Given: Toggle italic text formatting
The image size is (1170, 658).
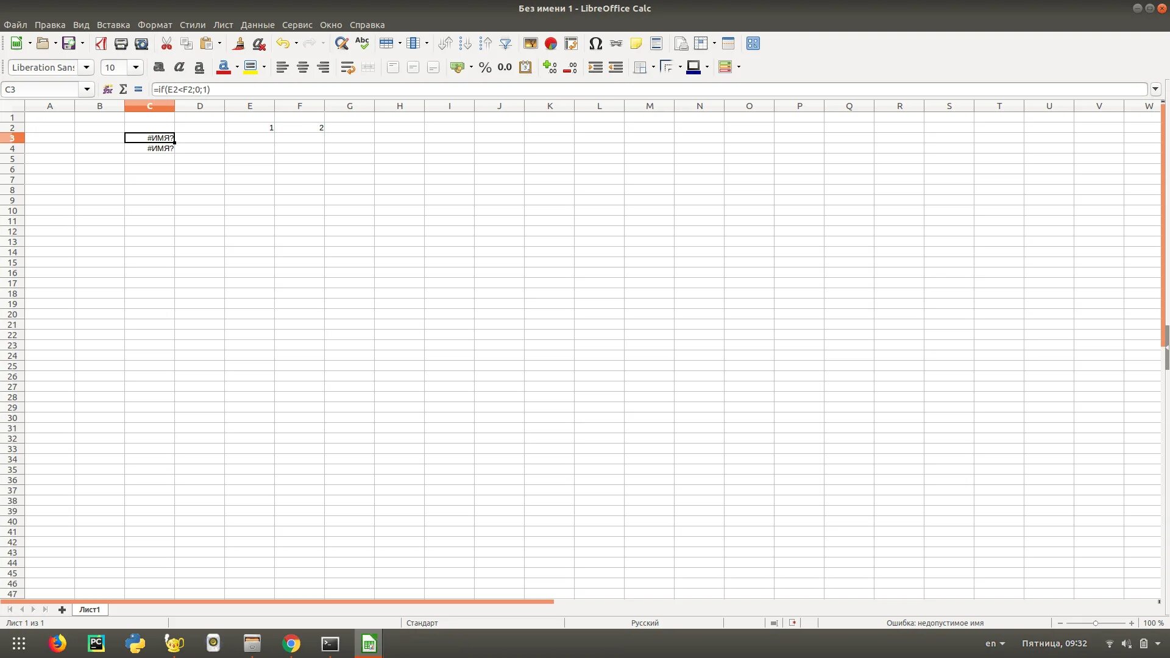Looking at the screenshot, I should pyautogui.click(x=179, y=68).
